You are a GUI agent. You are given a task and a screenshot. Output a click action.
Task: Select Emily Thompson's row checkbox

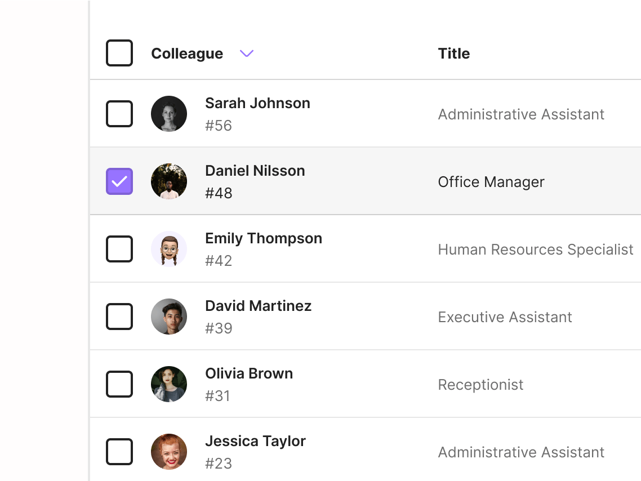(x=119, y=248)
